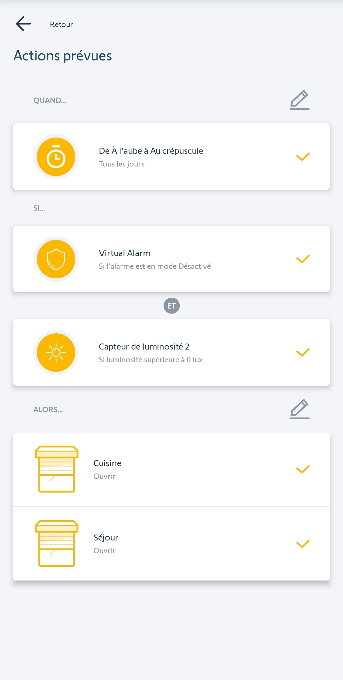Toggle the Capteur de luminosité 2 checkmark
Screen dimensions: 343x680
[x=303, y=352]
